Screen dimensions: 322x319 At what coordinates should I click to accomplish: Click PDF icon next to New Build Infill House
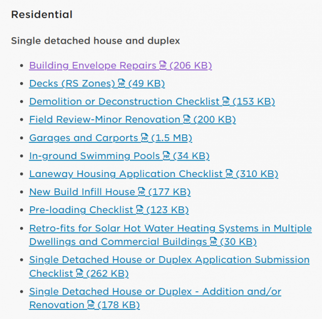pyautogui.click(x=141, y=192)
